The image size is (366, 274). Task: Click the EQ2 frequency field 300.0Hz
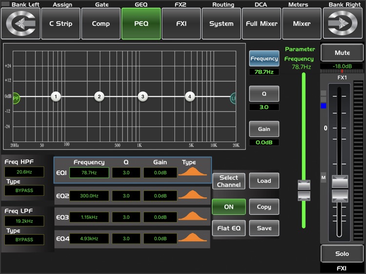tap(89, 196)
